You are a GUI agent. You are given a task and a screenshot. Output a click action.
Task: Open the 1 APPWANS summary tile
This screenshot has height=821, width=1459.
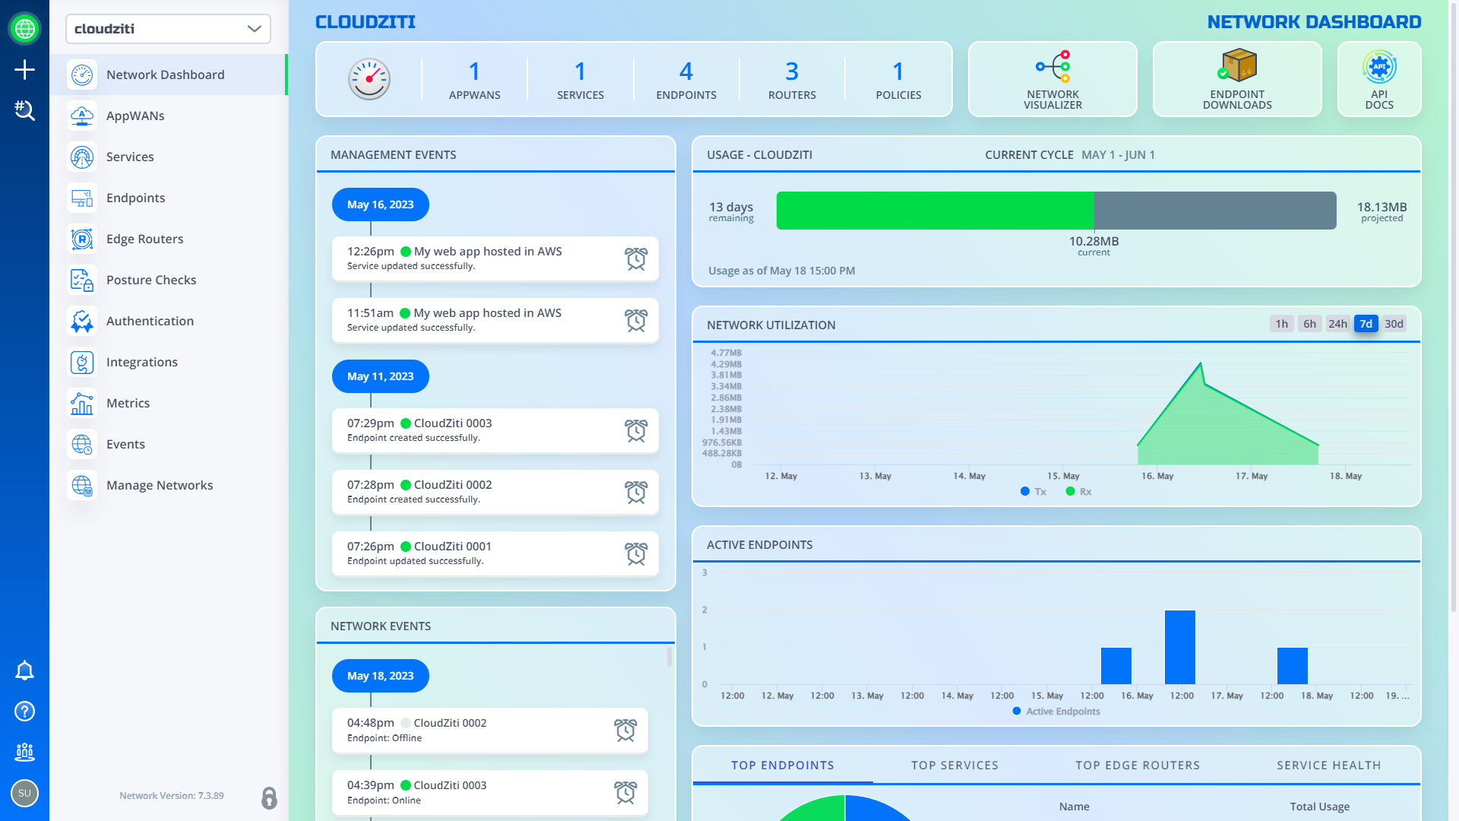tap(475, 79)
